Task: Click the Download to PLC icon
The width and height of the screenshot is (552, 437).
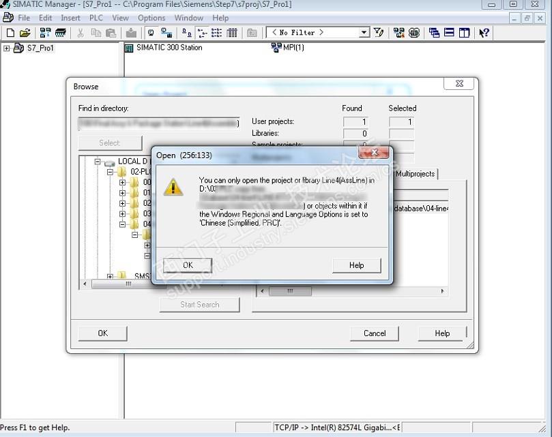Action: [131, 33]
